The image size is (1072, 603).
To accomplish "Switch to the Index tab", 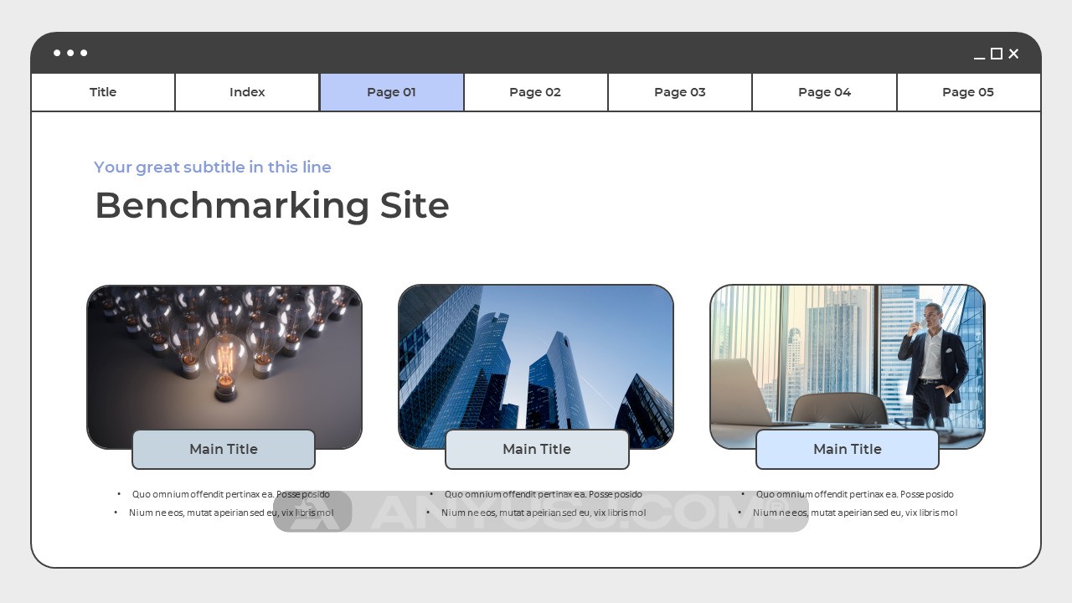I will tap(247, 92).
